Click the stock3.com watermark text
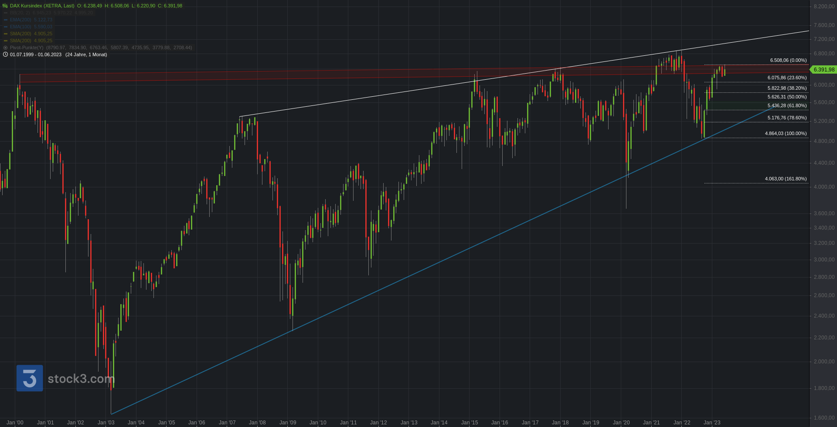The width and height of the screenshot is (837, 427). (81, 379)
